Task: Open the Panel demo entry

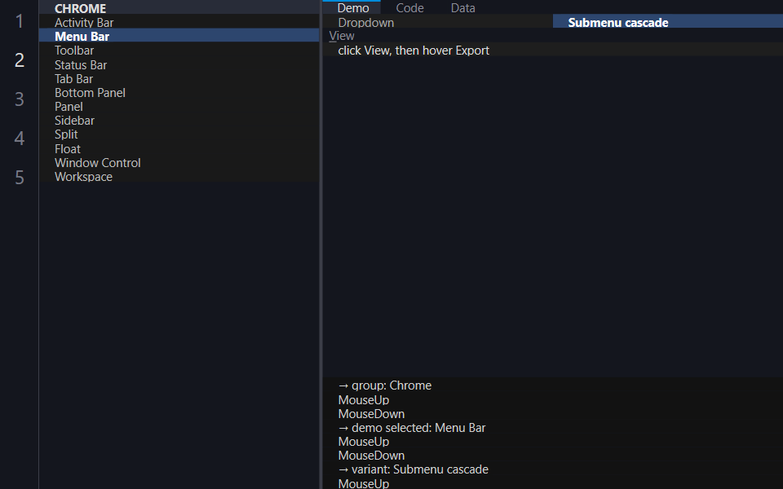Action: tap(179, 107)
